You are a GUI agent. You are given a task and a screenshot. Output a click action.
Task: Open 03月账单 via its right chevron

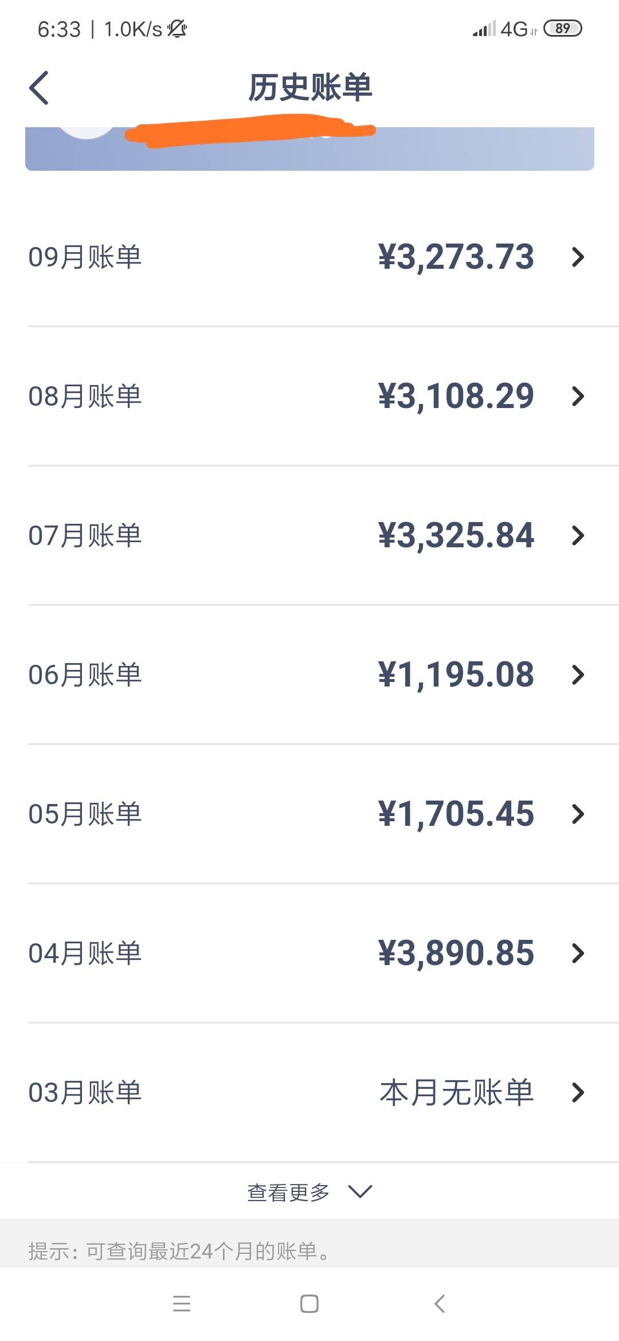pyautogui.click(x=578, y=1092)
